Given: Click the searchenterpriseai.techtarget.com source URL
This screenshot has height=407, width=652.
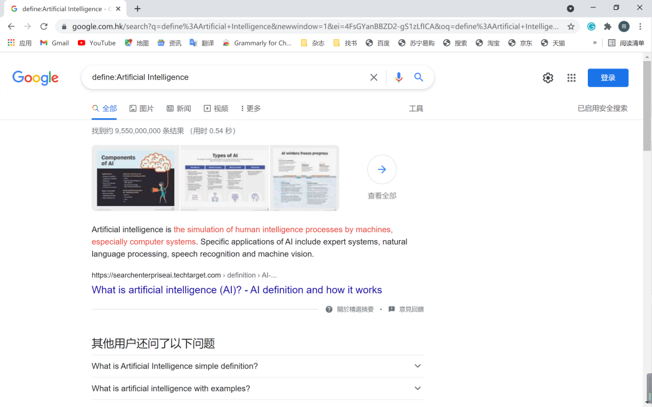Looking at the screenshot, I should click(184, 275).
